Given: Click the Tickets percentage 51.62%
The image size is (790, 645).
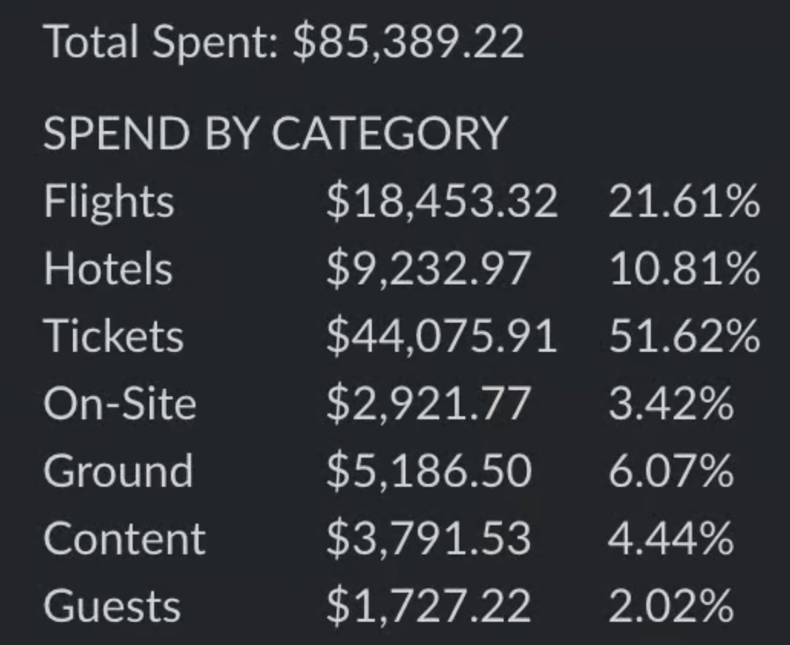Looking at the screenshot, I should click(x=684, y=336).
